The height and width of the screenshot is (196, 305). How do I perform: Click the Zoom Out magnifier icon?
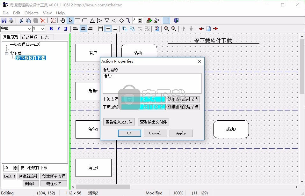click(x=174, y=29)
